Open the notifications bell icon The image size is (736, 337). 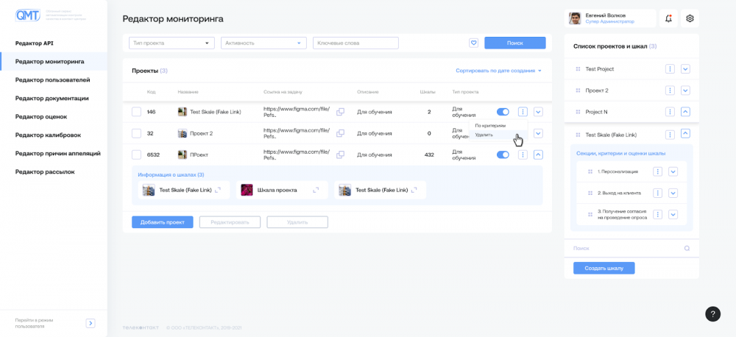(668, 18)
